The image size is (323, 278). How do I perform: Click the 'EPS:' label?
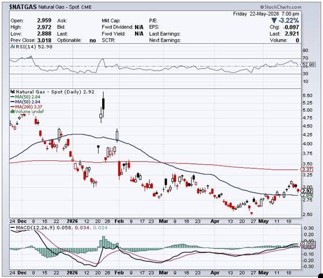[154, 27]
